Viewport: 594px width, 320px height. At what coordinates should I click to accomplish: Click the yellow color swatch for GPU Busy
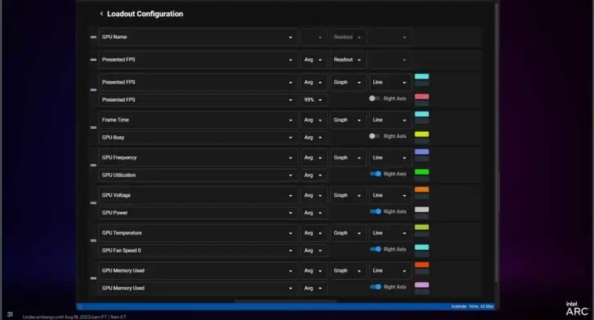421,134
